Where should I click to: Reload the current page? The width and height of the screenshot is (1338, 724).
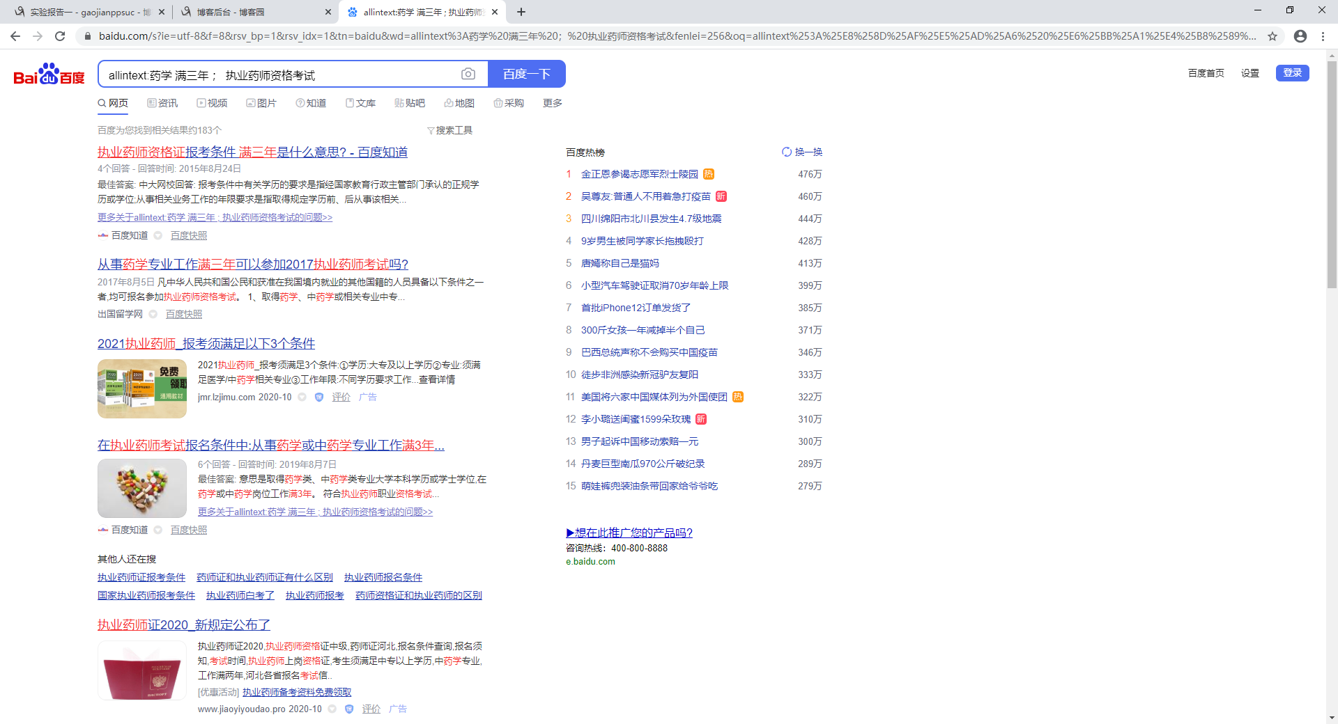60,36
